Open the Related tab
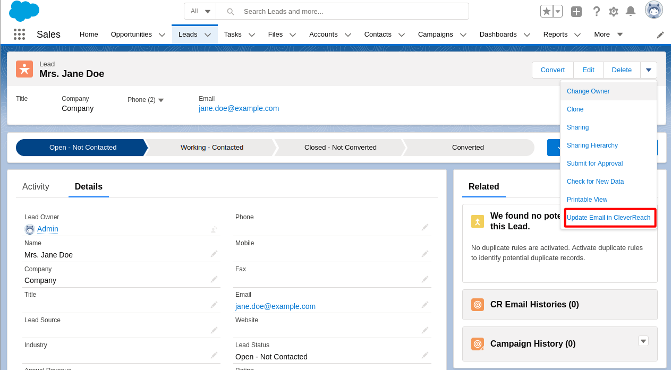 click(484, 187)
